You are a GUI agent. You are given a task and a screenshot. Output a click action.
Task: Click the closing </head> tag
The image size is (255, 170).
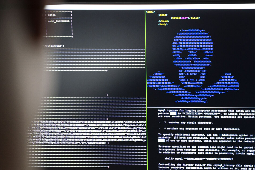click(x=164, y=21)
